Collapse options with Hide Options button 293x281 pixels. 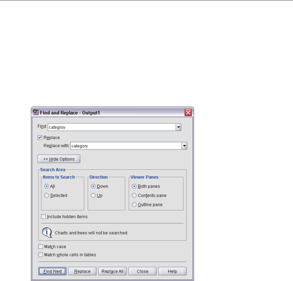[59, 159]
